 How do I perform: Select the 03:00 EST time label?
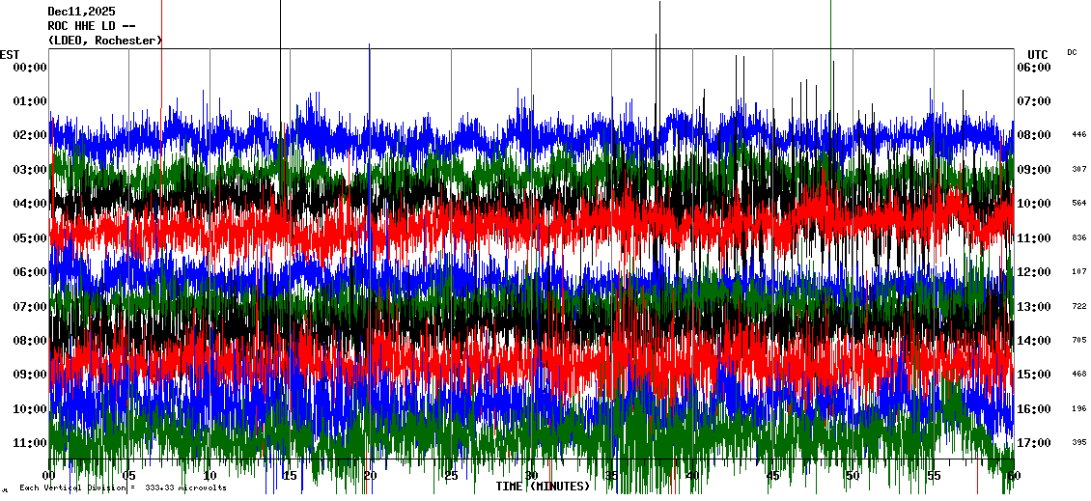(30, 169)
